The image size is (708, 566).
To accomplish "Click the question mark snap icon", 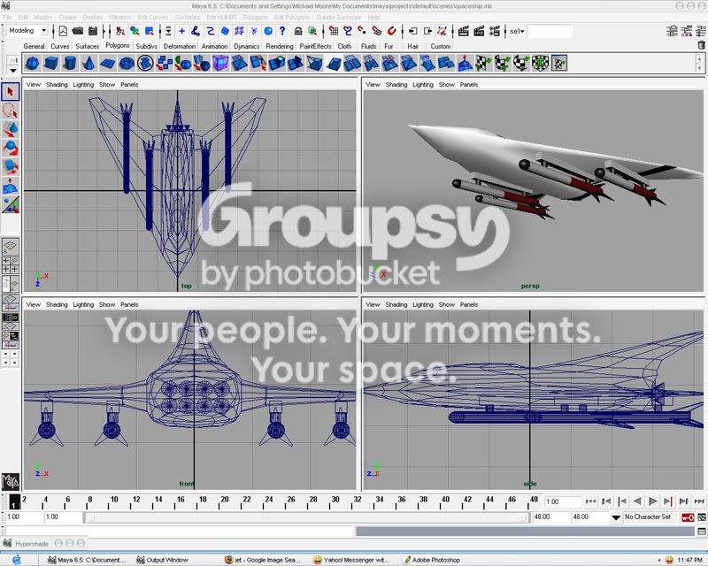I will (x=282, y=31).
